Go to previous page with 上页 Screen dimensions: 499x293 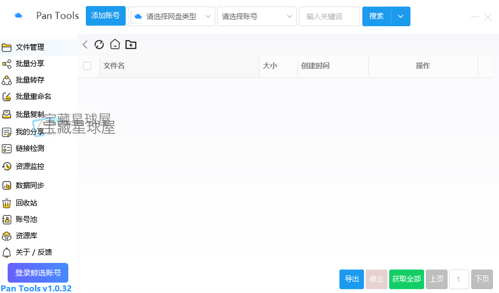point(437,279)
